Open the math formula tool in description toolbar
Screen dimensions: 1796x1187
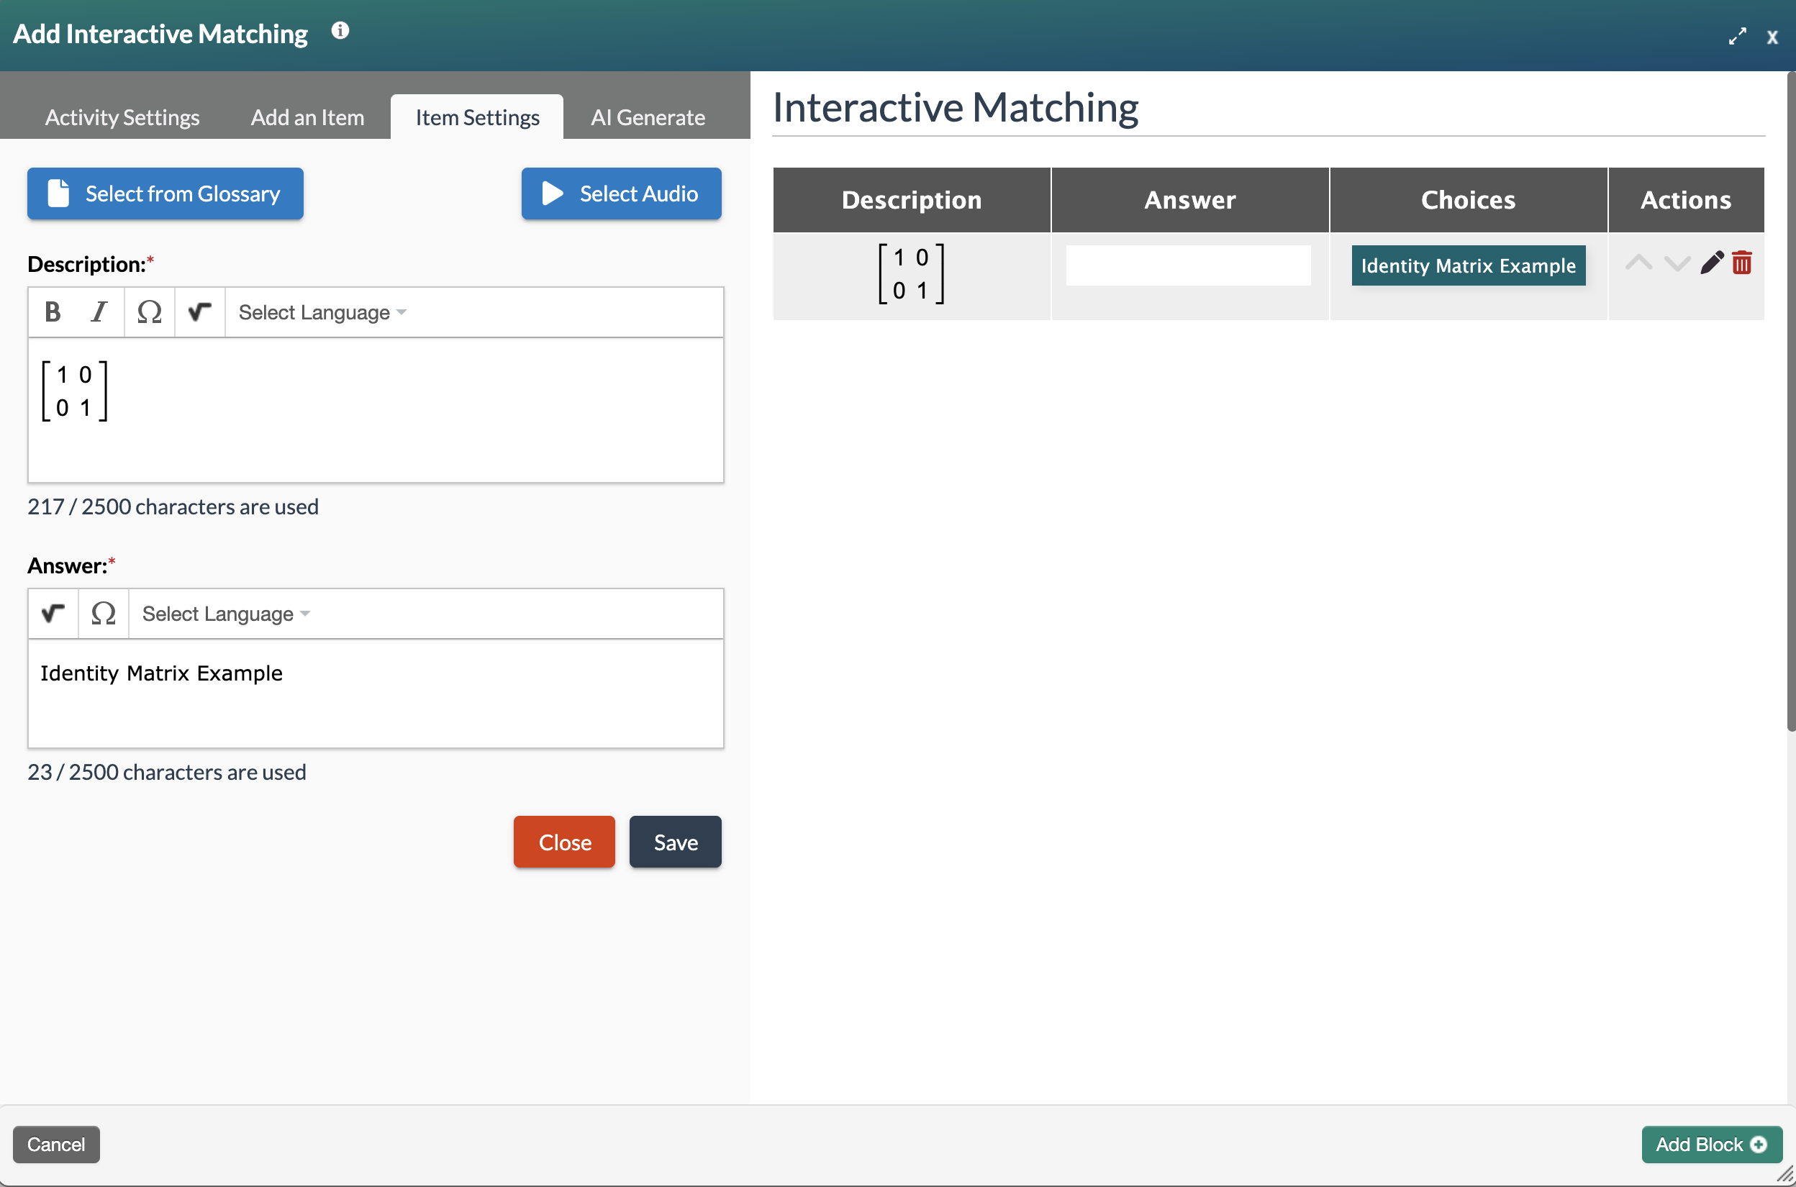coord(199,311)
